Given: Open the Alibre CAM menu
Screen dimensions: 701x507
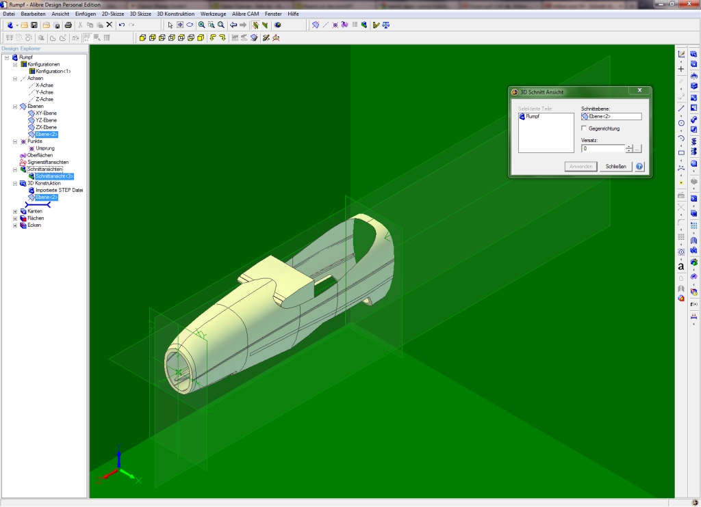Looking at the screenshot, I should click(x=246, y=14).
